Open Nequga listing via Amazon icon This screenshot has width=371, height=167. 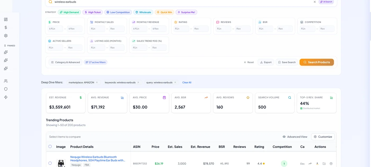317,164
